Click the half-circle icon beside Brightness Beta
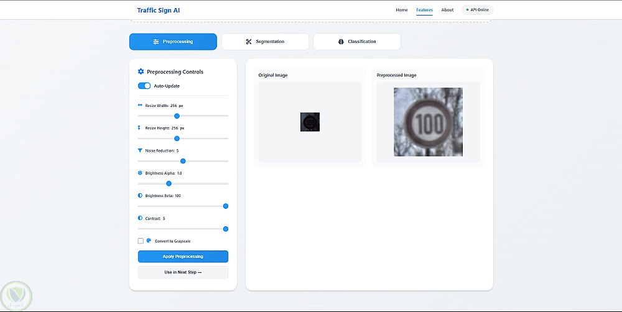The height and width of the screenshot is (312, 622). tap(140, 196)
